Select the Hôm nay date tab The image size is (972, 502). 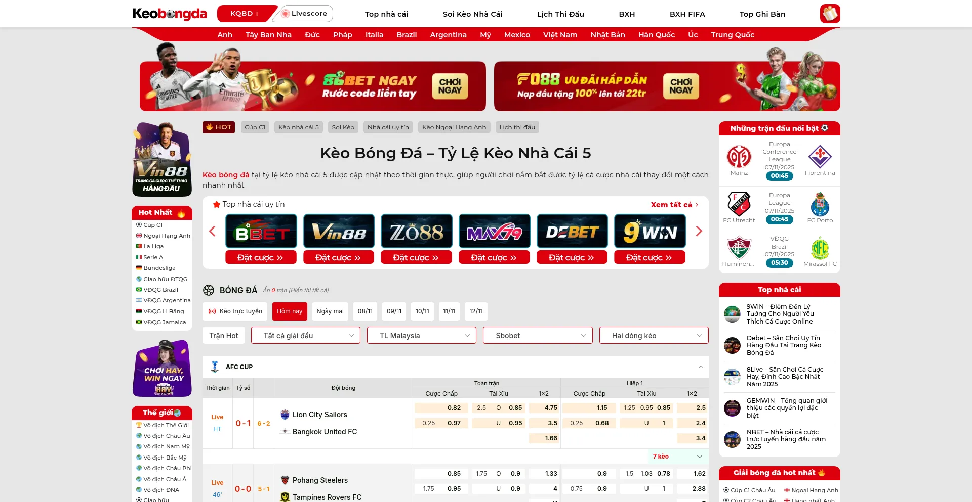coord(290,311)
